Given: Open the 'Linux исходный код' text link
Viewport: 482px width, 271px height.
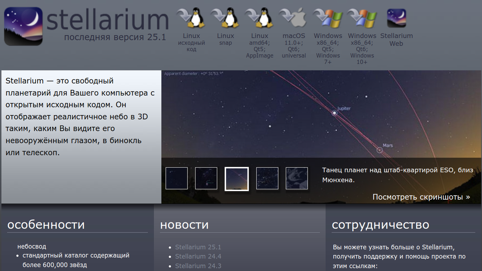Looking at the screenshot, I should click(x=191, y=42).
